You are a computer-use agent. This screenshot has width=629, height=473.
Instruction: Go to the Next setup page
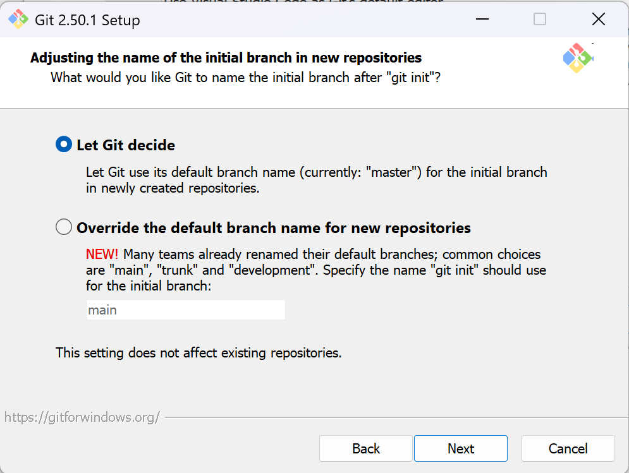(460, 448)
